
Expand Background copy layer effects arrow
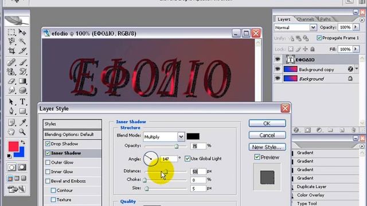coord(357,69)
